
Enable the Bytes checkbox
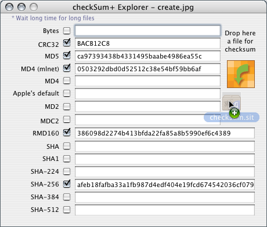point(67,31)
